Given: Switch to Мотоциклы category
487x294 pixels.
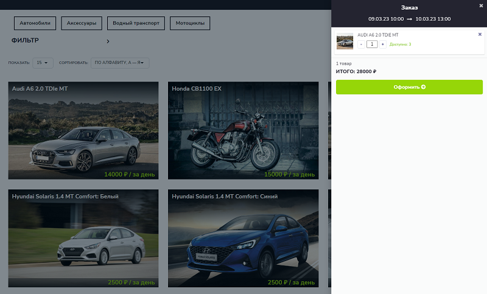Looking at the screenshot, I should (190, 24).
